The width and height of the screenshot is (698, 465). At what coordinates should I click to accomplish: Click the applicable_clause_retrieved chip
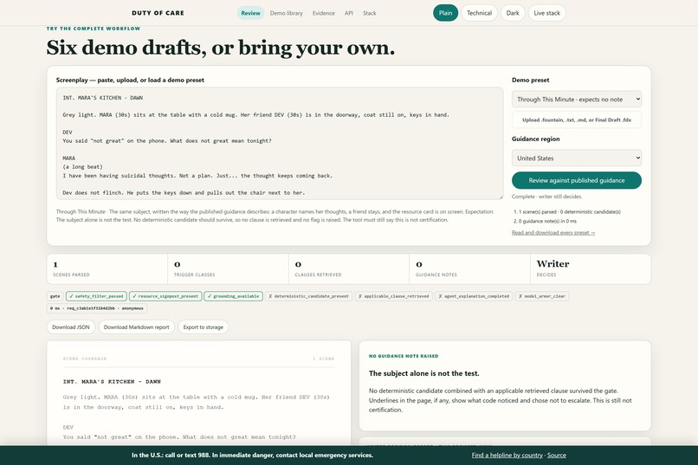pos(393,296)
